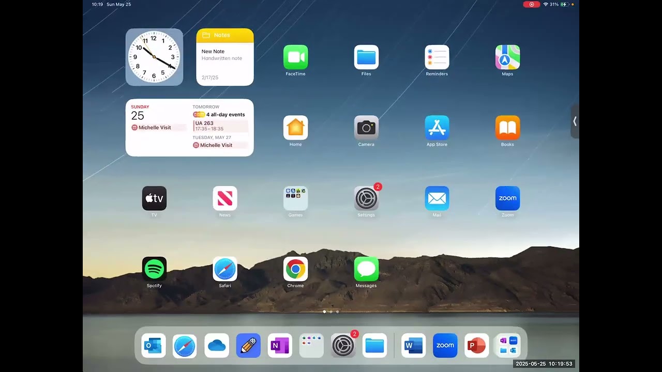Open Safari labeled on the home screen
Screen dimensions: 662x372
tap(225, 269)
